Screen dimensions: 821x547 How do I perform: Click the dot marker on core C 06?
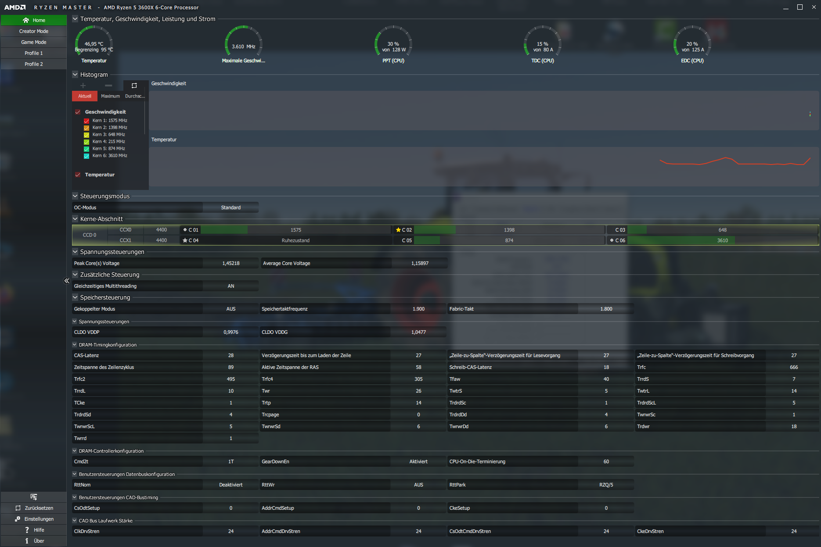pyautogui.click(x=612, y=240)
